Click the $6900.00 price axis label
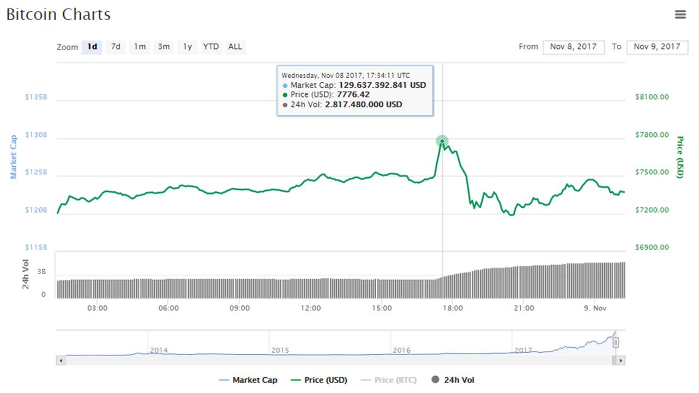Viewport: 699px width, 393px height. pos(652,247)
